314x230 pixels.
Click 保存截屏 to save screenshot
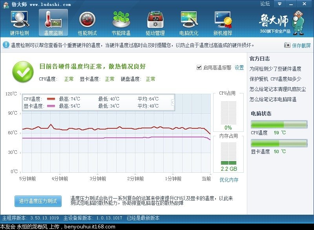coord(301,46)
